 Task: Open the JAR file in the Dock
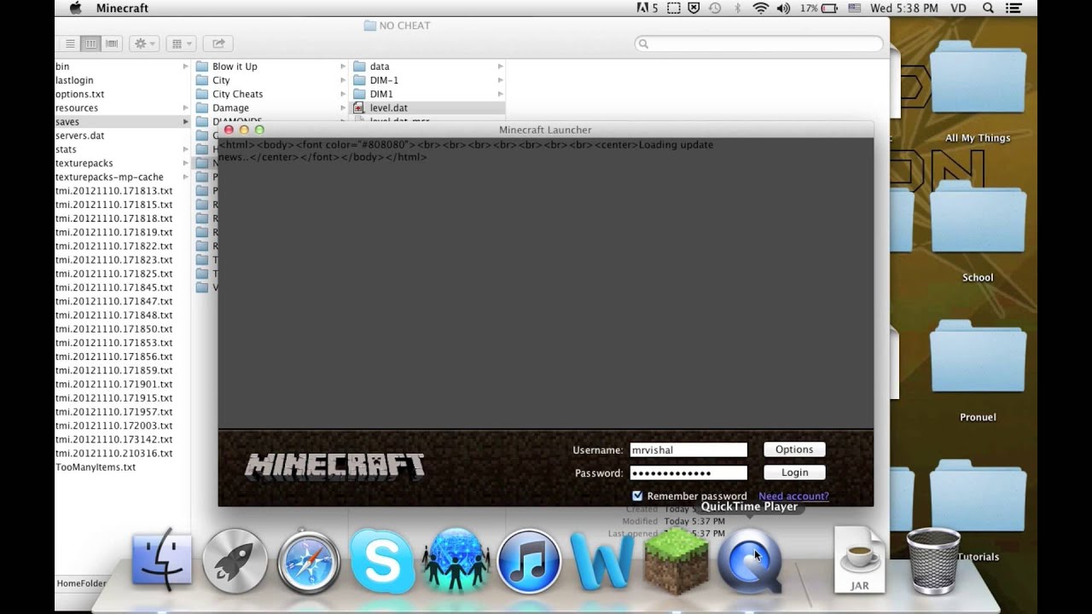point(860,559)
